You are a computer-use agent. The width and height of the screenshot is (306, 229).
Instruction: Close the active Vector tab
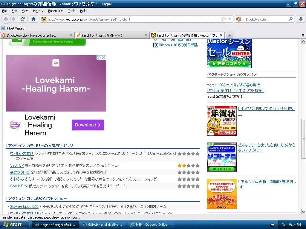[221, 35]
